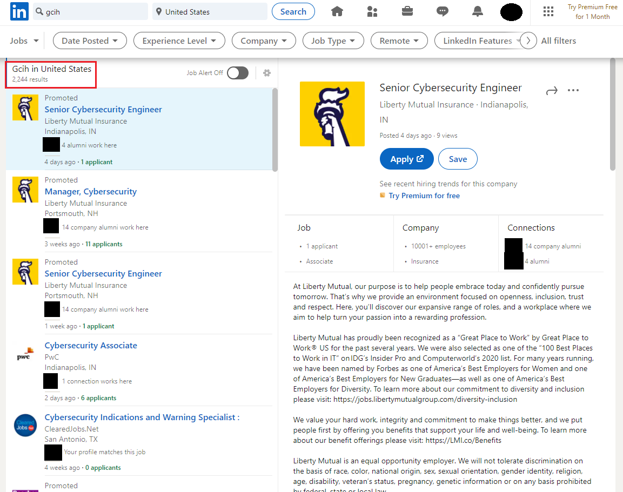The width and height of the screenshot is (623, 492).
Task: Open the LinkedIn home logo
Action: (19, 11)
